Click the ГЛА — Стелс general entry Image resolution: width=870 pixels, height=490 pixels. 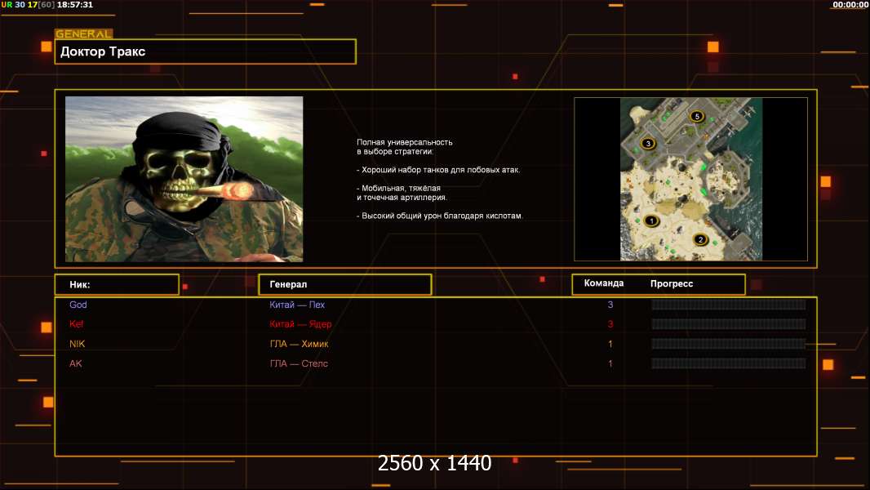point(299,363)
